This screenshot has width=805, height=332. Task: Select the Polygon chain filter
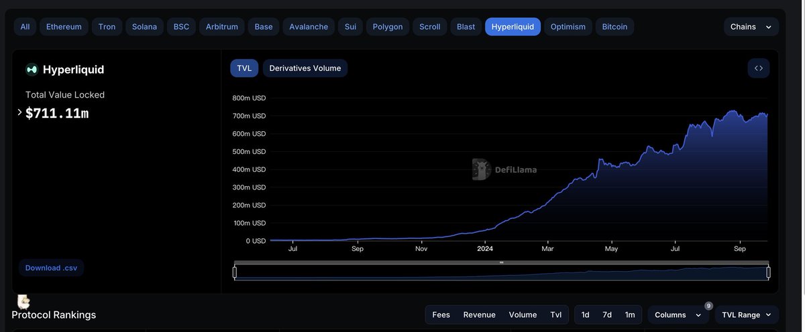point(388,27)
